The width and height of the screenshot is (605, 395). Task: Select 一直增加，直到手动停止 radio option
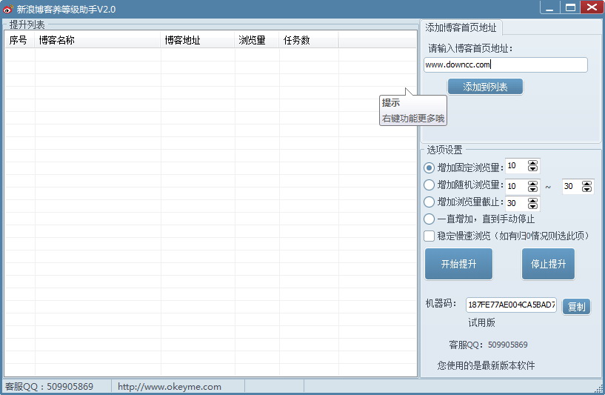tap(429, 219)
